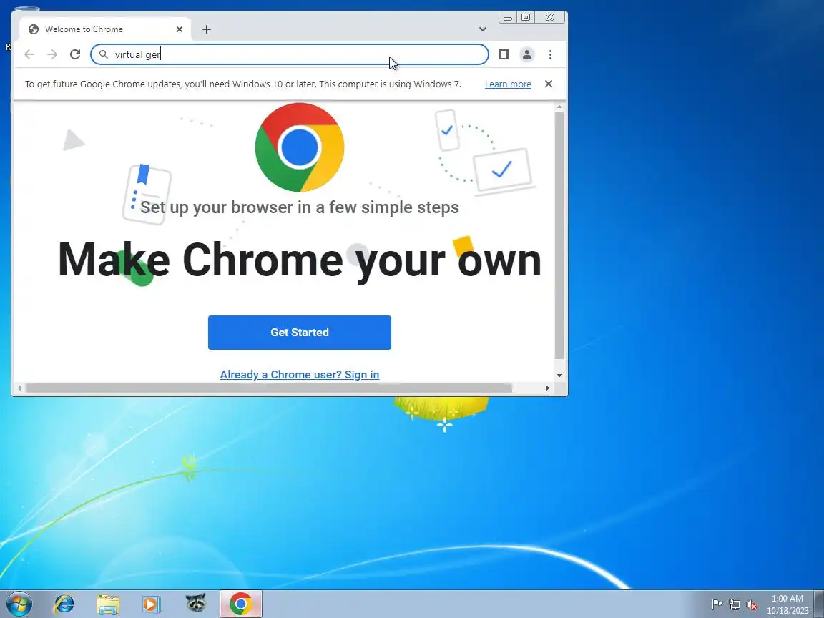Viewport: 824px width, 618px height.
Task: Close the Chrome window
Action: 549,17
